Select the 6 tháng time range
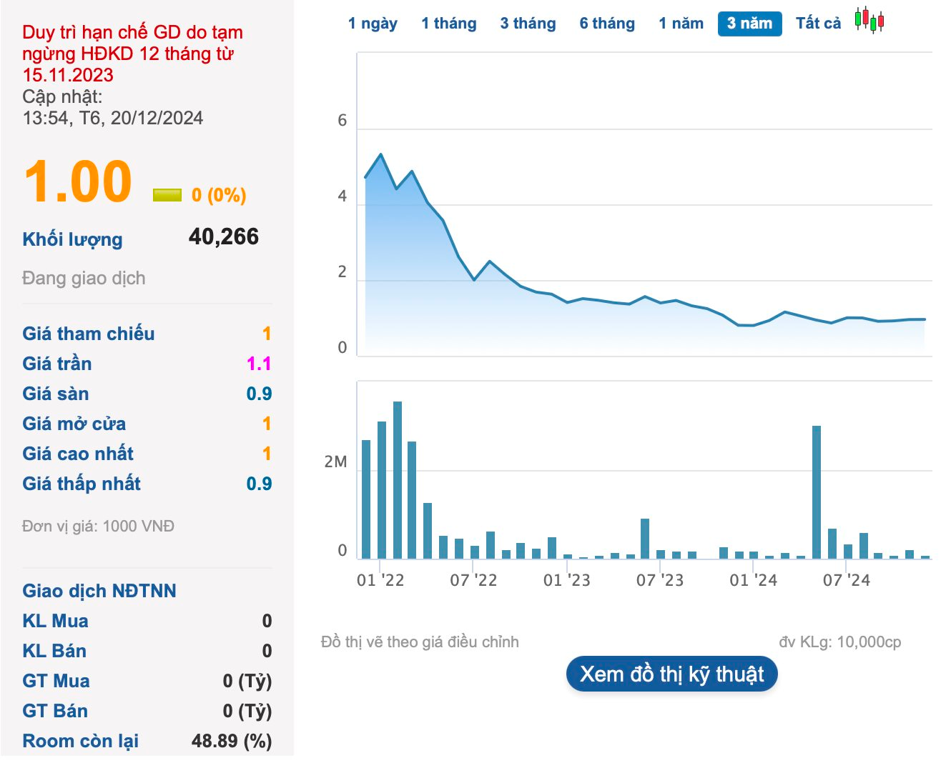Screen dimensions: 941x763 point(607,24)
